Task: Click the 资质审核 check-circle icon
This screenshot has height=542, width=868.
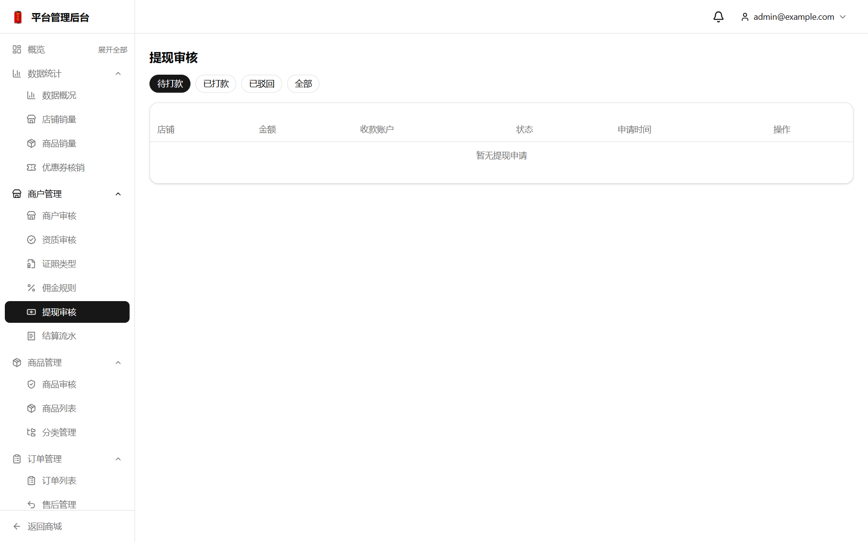Action: [x=31, y=240]
